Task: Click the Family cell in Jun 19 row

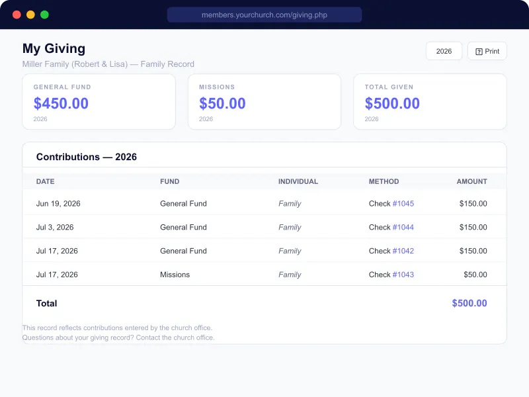Action: (x=290, y=204)
